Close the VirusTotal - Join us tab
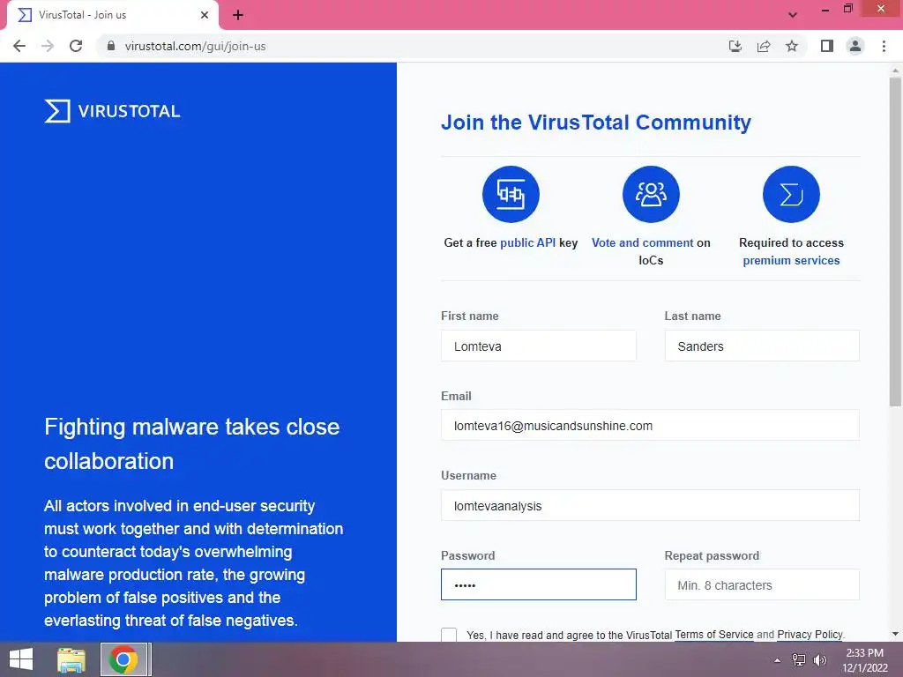 205,15
